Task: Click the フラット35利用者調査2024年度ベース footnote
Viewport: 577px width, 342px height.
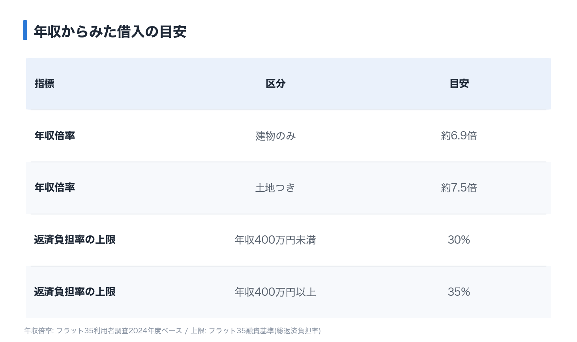Action: coord(119,331)
